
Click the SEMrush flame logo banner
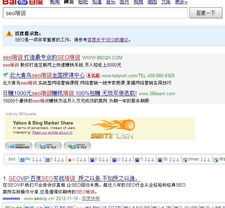112,129
